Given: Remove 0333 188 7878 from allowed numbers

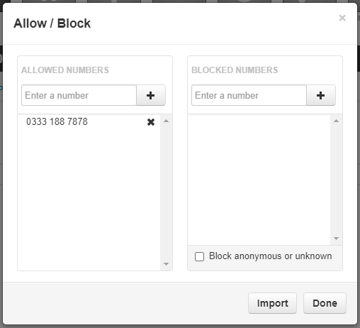Looking at the screenshot, I should (x=151, y=122).
